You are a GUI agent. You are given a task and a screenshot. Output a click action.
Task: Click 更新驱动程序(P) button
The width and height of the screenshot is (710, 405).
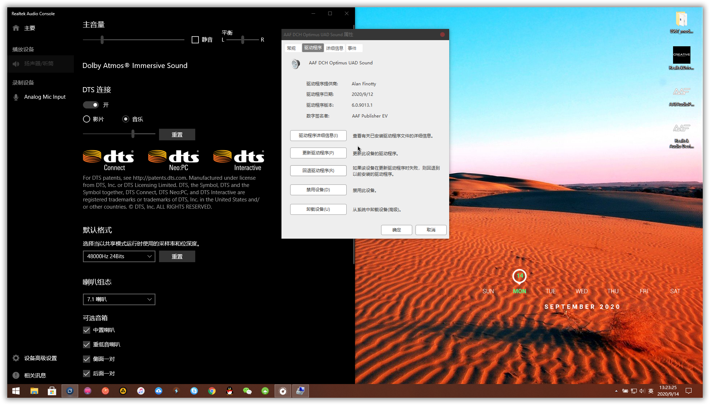click(x=318, y=153)
